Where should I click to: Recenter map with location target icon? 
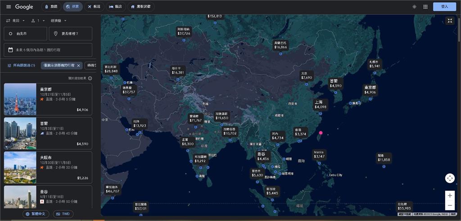[x=450, y=178]
